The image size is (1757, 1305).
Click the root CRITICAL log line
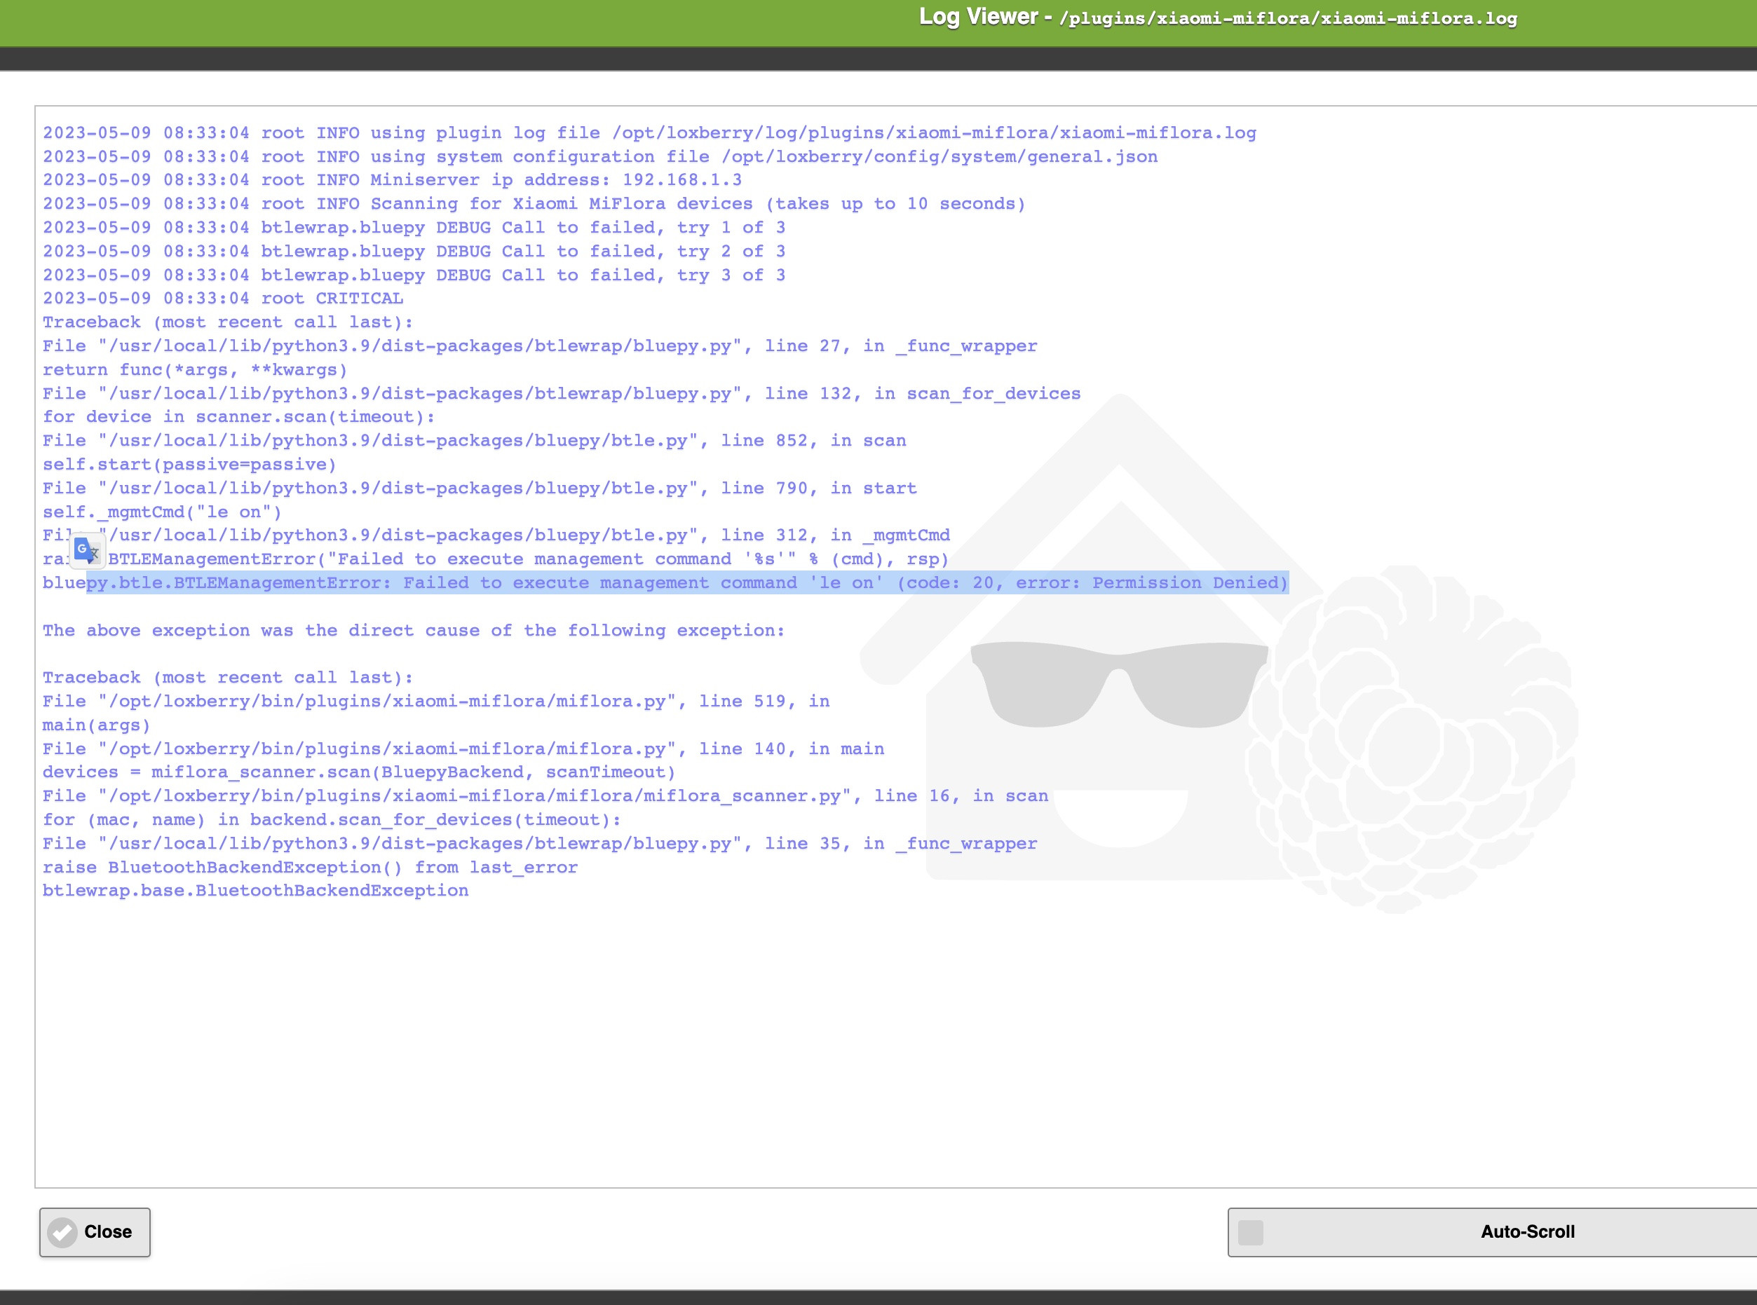click(223, 299)
